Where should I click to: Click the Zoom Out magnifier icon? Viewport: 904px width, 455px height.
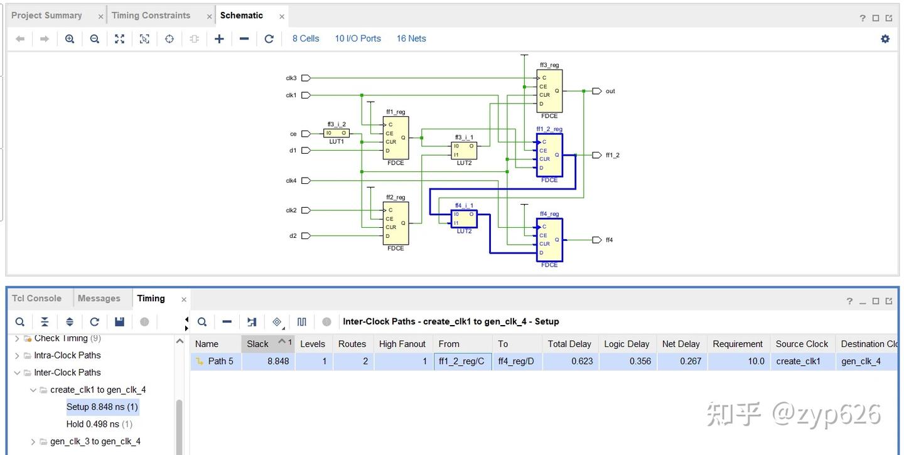95,39
